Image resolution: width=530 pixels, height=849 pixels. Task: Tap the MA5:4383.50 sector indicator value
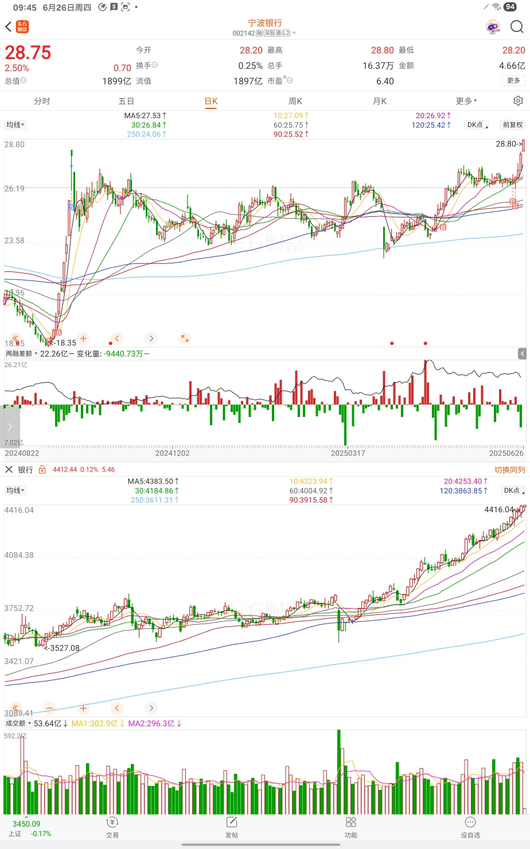point(153,481)
